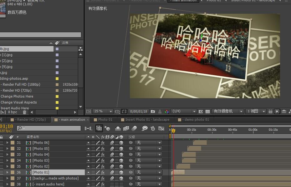Toggle effects fx switch on Photo 05 layer
The width and height of the screenshot is (291, 187).
tap(103, 149)
